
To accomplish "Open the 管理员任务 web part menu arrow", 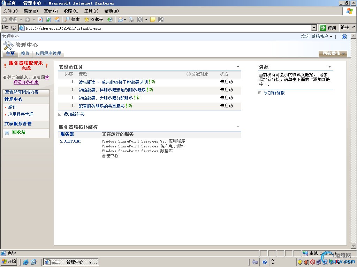I will tap(238, 67).
